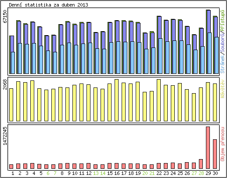This screenshot has width=227, height=178.
Task: Click the purple files bar for day 22
Action: [160, 27]
